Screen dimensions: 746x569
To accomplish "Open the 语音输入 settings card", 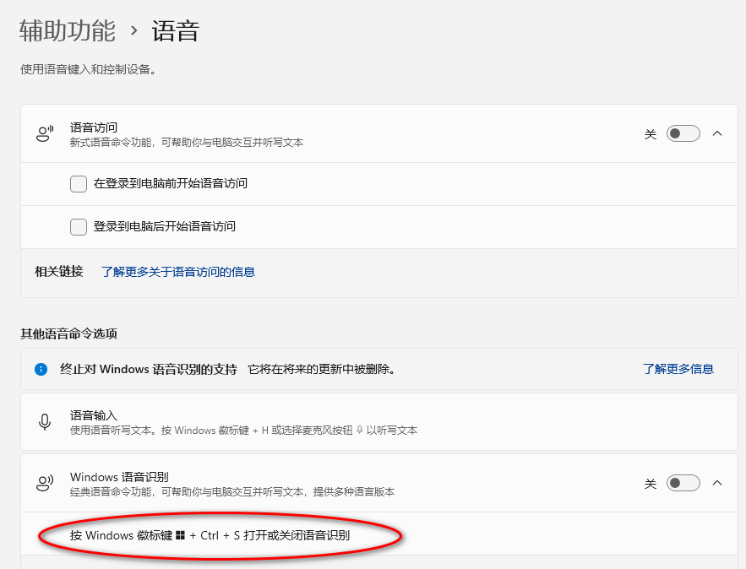I will click(x=379, y=422).
